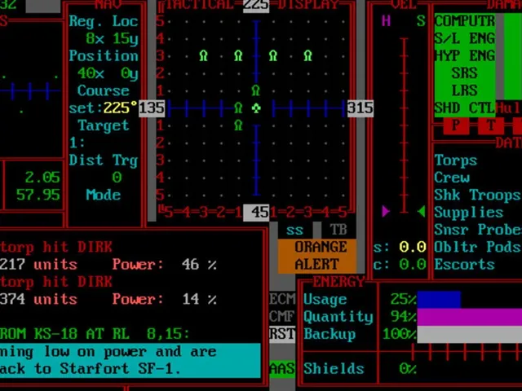Select the SRS damage status row

click(465, 73)
